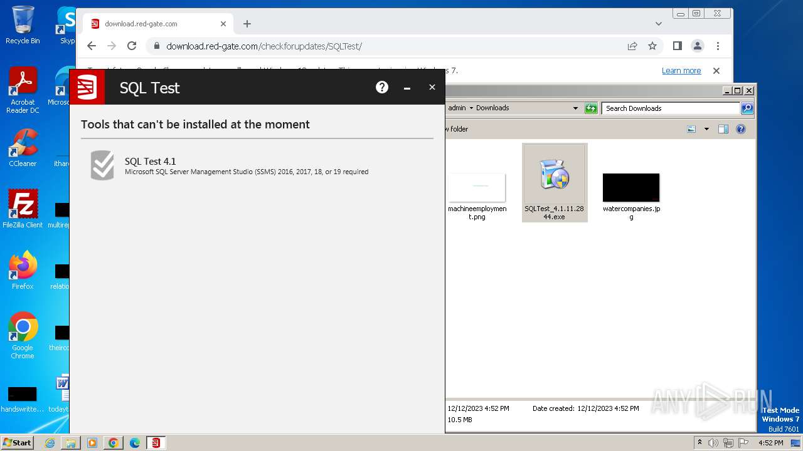
Task: Click admin in Explorer breadcrumb
Action: coord(457,108)
